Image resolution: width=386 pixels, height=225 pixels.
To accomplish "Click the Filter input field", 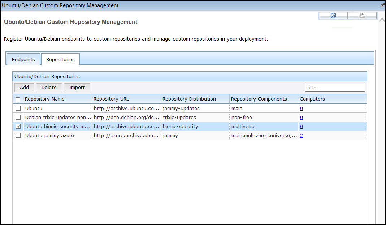I will tap(335, 88).
